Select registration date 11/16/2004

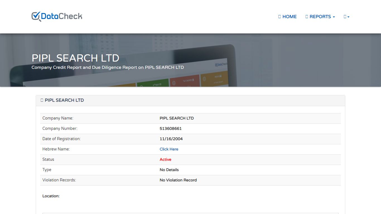171,139
